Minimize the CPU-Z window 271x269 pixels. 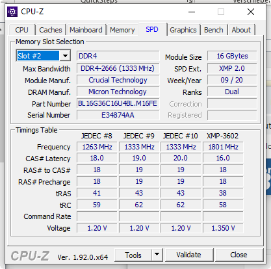pos(192,12)
